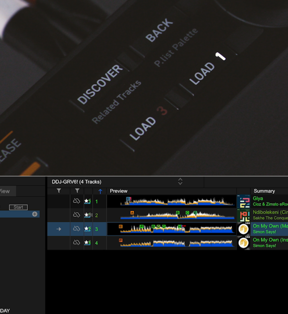Click the arrow icon on track 3 row
This screenshot has width=288, height=314.
[59, 229]
